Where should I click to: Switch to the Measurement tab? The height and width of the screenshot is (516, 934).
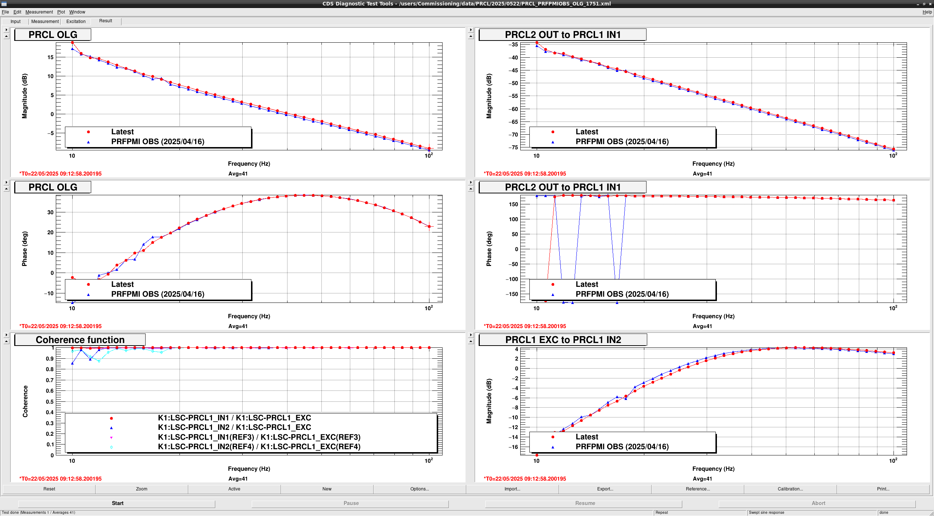(x=45, y=22)
